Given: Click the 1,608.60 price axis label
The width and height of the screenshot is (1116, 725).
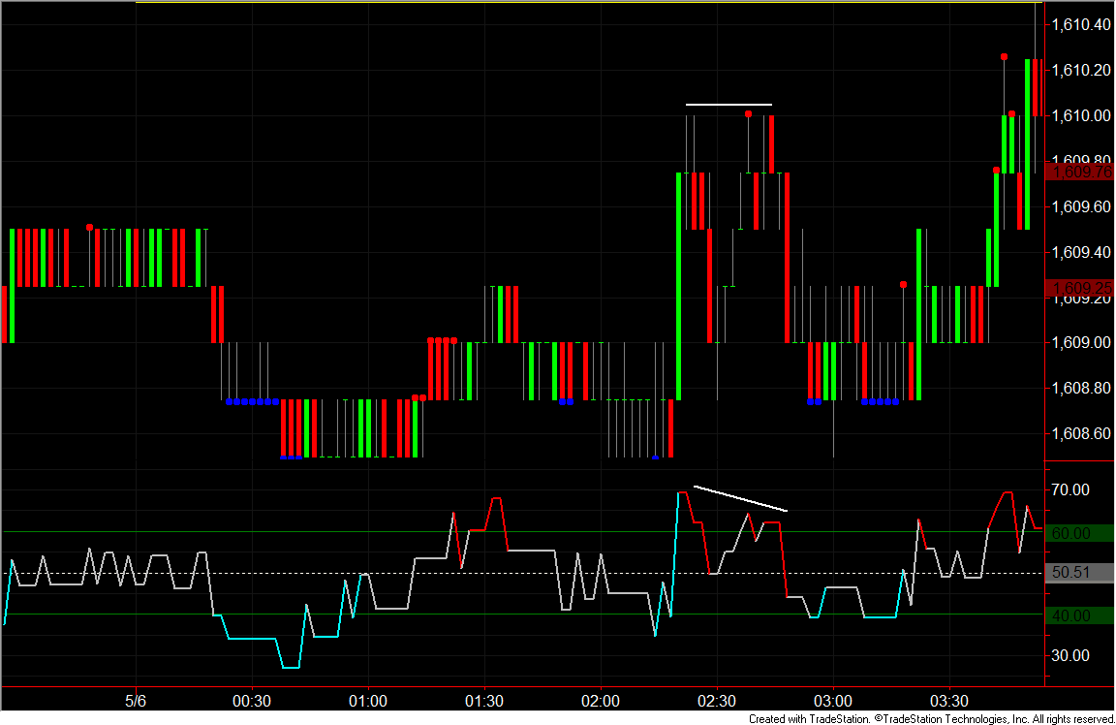Looking at the screenshot, I should (x=1081, y=433).
